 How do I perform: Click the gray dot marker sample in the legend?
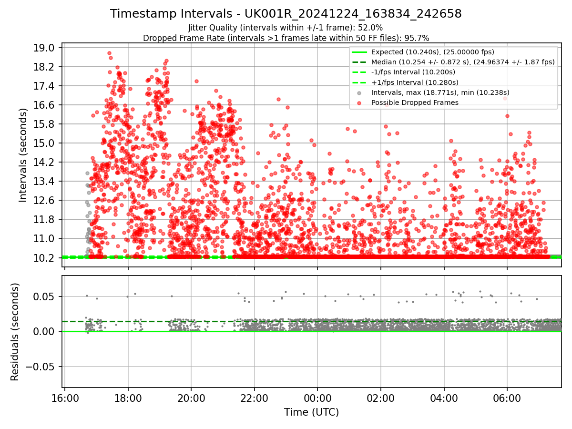coord(359,93)
